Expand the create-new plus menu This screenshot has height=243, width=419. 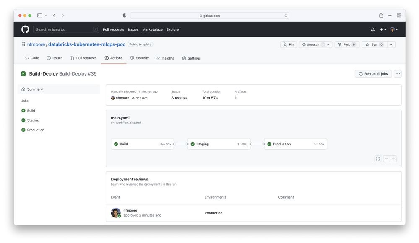pyautogui.click(x=383, y=30)
